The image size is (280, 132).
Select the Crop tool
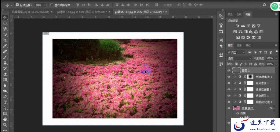[x=5, y=40]
